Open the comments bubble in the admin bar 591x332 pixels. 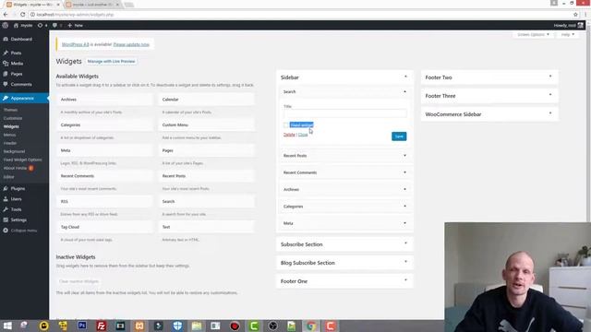point(57,25)
